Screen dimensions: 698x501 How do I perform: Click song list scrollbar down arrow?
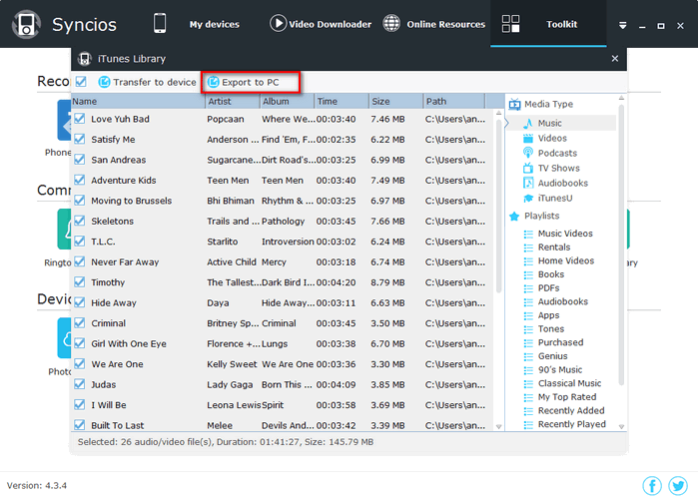pyautogui.click(x=498, y=427)
